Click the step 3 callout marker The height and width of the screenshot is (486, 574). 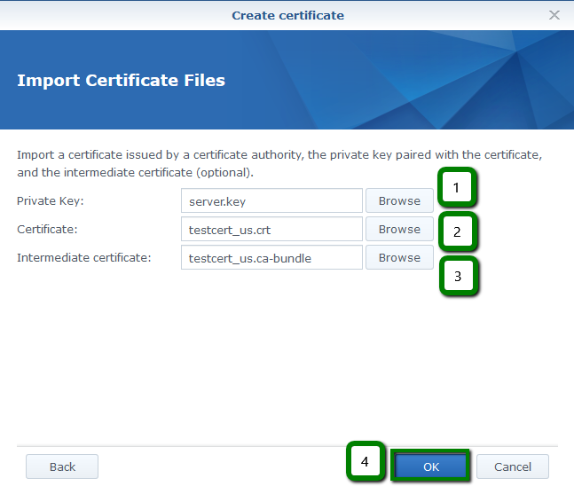point(457,276)
